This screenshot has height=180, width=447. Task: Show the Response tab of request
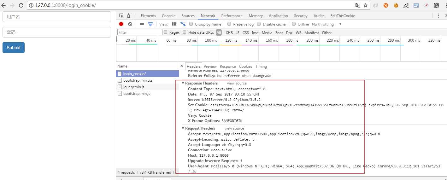(228, 67)
